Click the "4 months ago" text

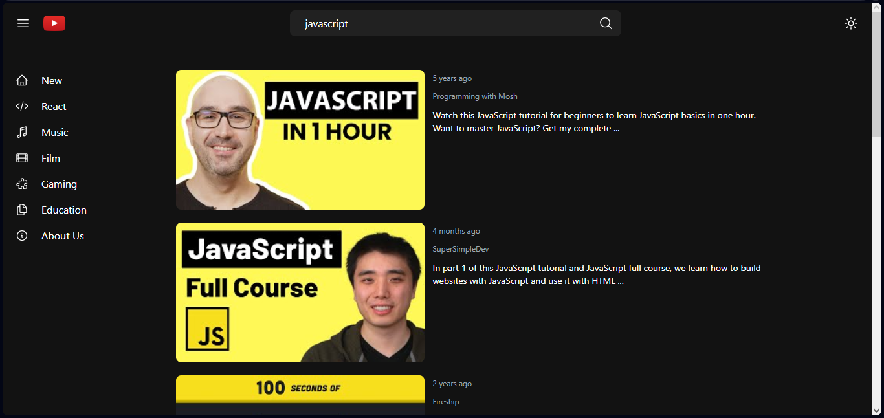coord(456,231)
